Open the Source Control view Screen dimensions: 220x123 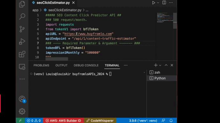(x=22, y=29)
